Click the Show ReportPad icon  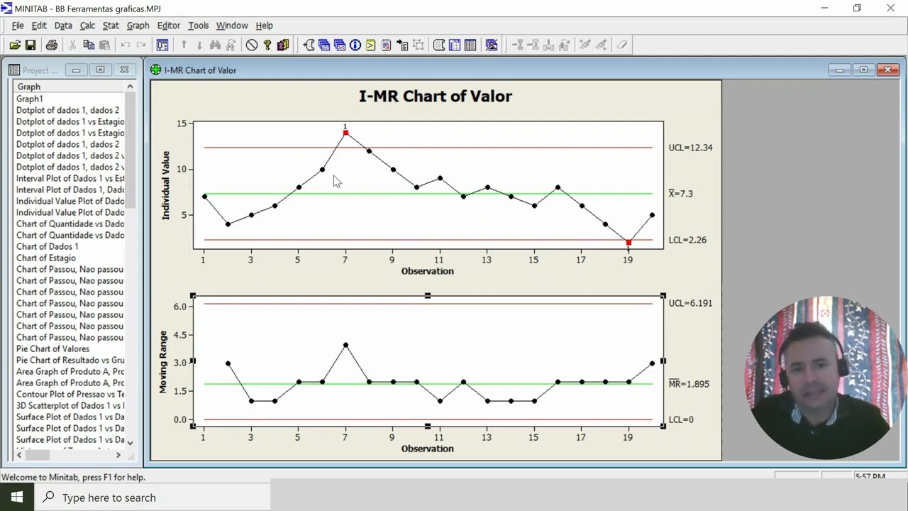387,45
